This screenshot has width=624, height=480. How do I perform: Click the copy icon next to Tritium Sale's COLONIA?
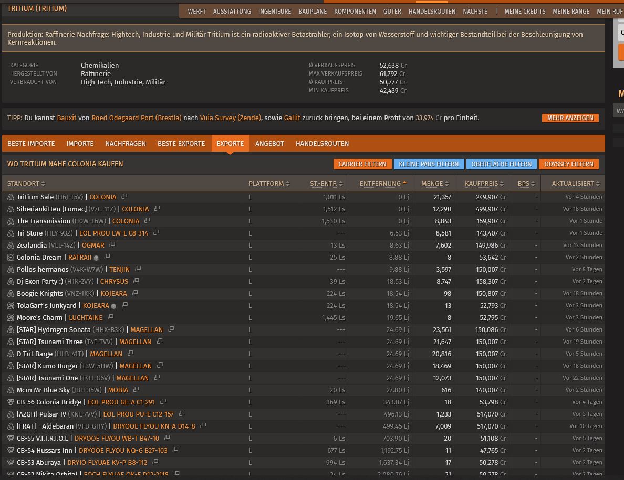tap(124, 197)
